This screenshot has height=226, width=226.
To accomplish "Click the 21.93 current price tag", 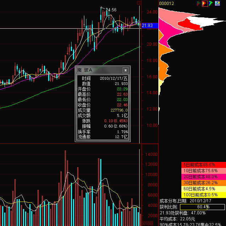I will [x=147, y=26].
